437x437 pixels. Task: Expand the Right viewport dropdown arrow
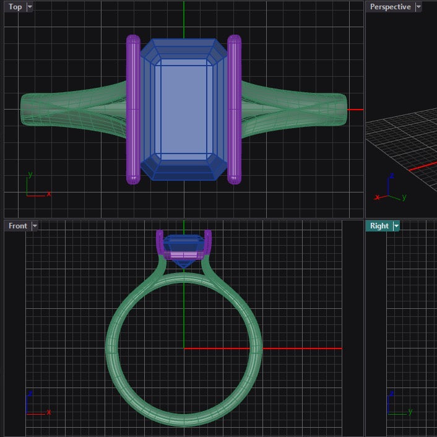[396, 226]
